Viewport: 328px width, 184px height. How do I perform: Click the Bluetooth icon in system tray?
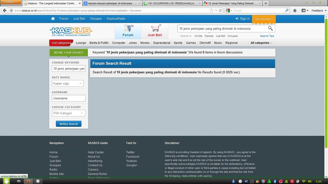275,181
